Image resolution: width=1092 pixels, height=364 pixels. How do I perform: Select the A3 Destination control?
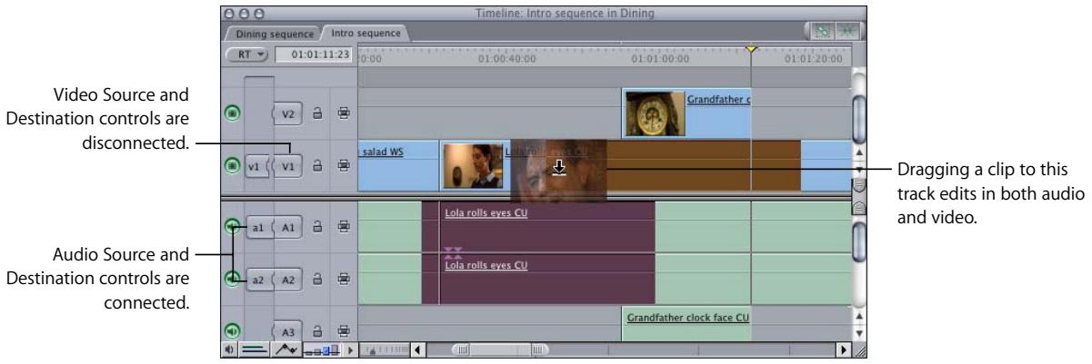287,330
